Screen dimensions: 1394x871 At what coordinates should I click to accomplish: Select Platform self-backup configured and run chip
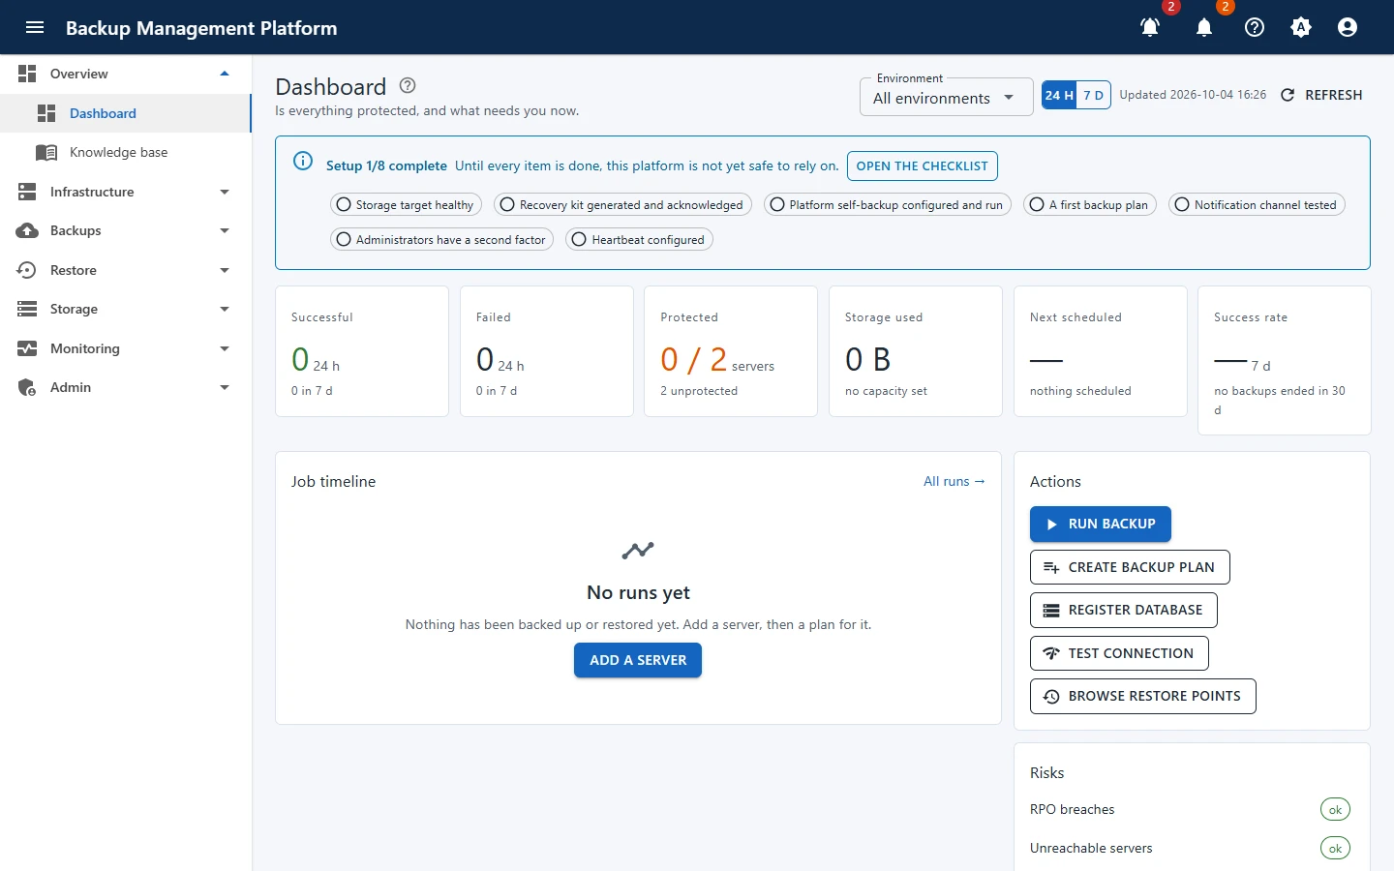tap(888, 204)
